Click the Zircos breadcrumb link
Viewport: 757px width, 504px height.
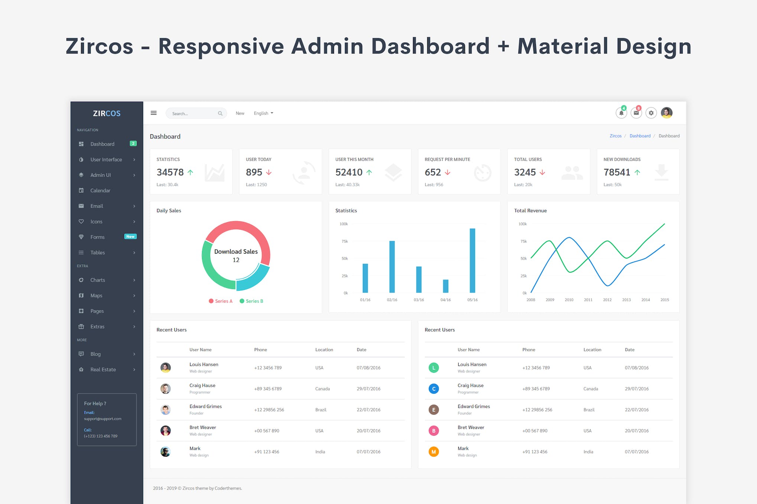point(615,136)
